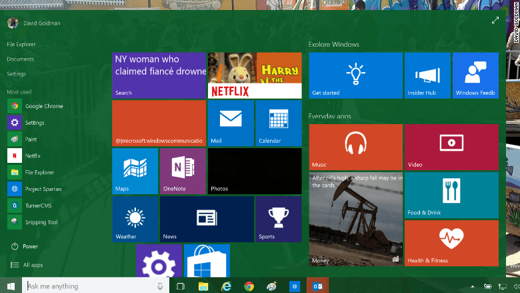520x293 pixels.
Task: Open the orange windowscommunications tile
Action: [159, 123]
